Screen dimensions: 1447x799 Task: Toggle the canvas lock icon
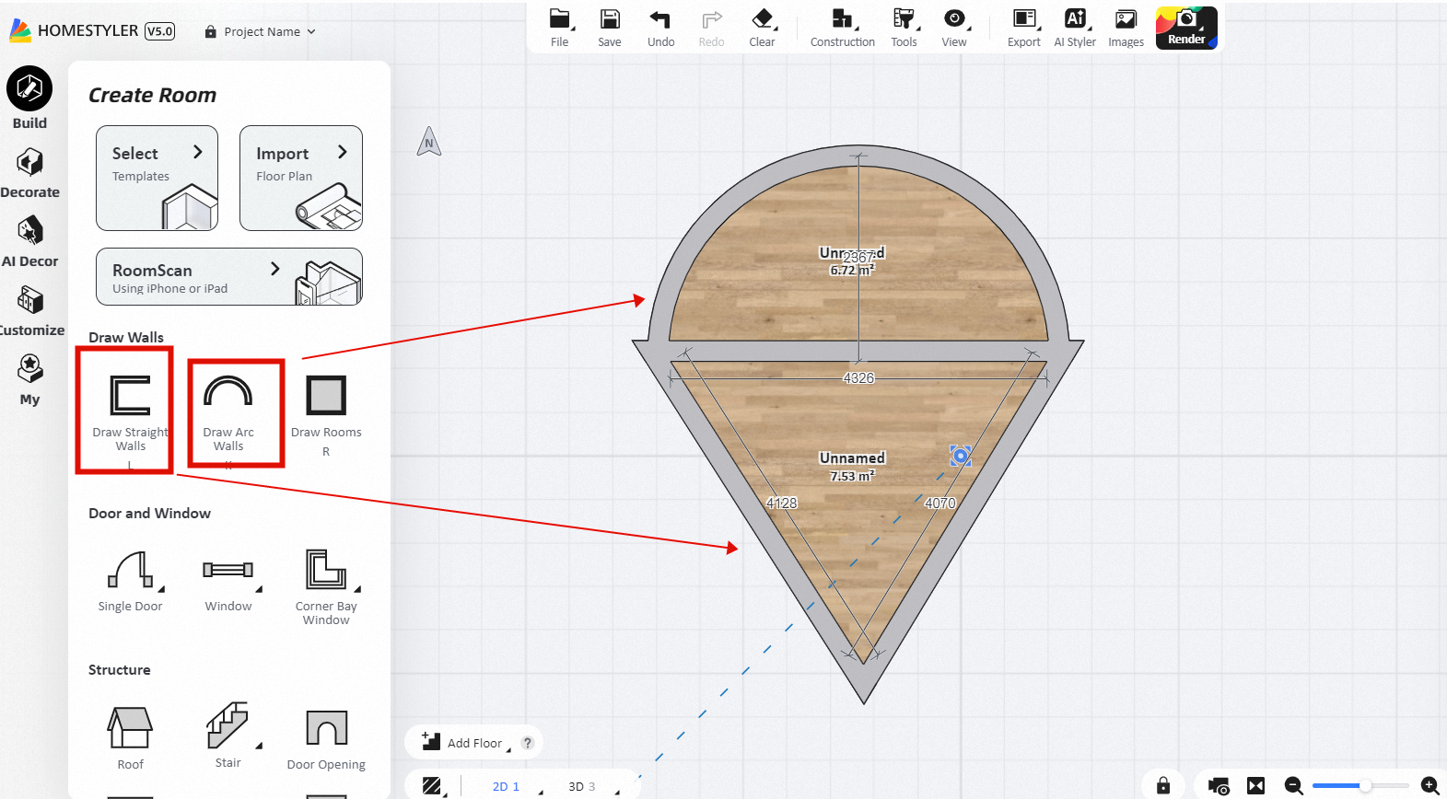[x=1163, y=785]
